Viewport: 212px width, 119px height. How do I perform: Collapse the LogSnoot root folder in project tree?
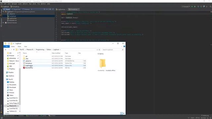[3, 12]
